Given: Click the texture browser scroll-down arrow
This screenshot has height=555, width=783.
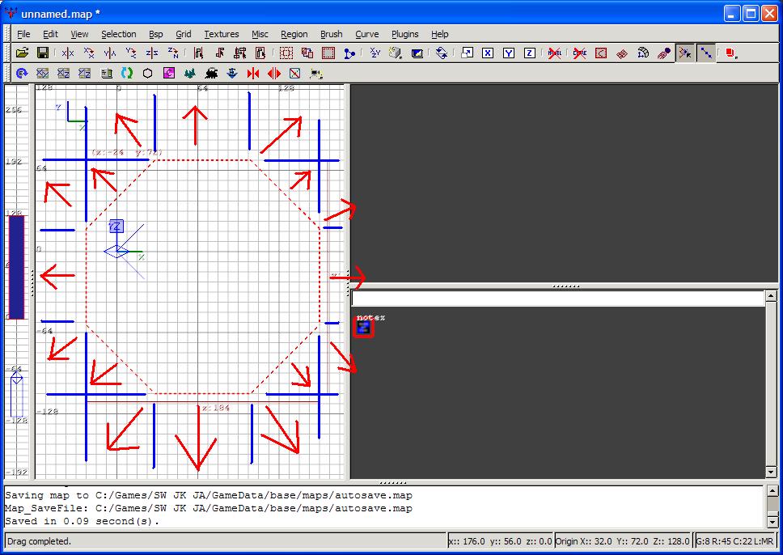Looking at the screenshot, I should coord(771,472).
